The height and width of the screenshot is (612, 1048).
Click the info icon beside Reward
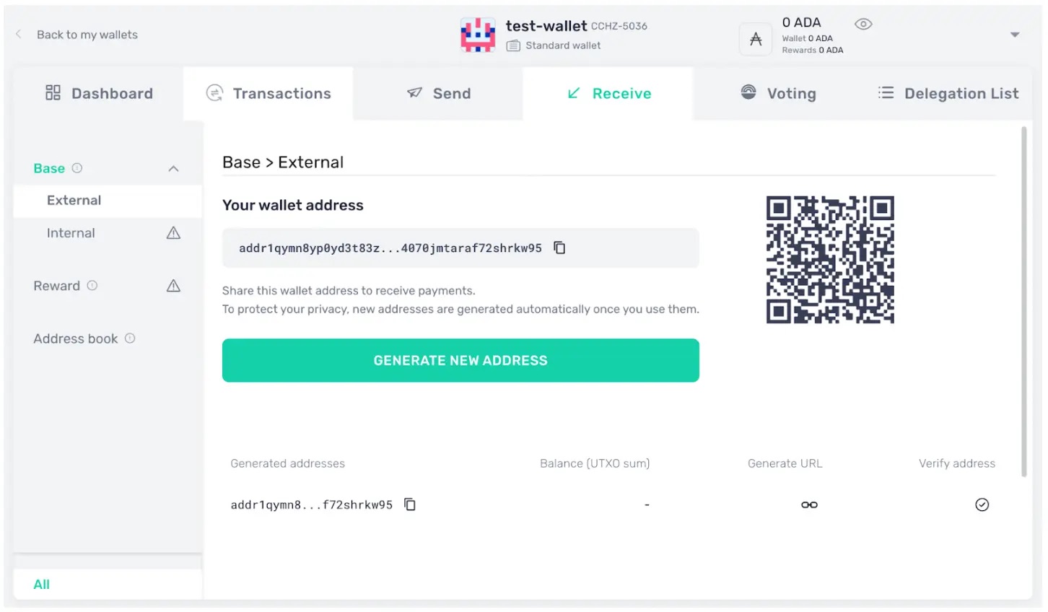tap(92, 285)
